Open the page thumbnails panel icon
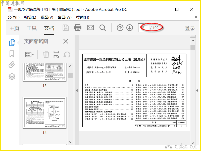 12,43
